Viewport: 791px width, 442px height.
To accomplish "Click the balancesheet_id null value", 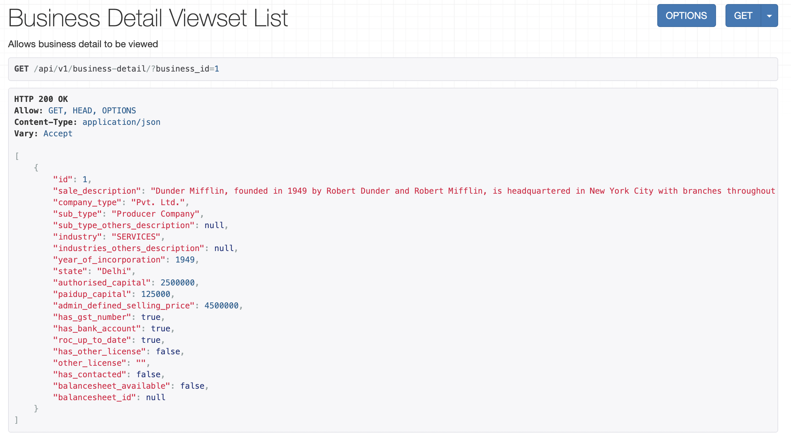I will pos(155,397).
